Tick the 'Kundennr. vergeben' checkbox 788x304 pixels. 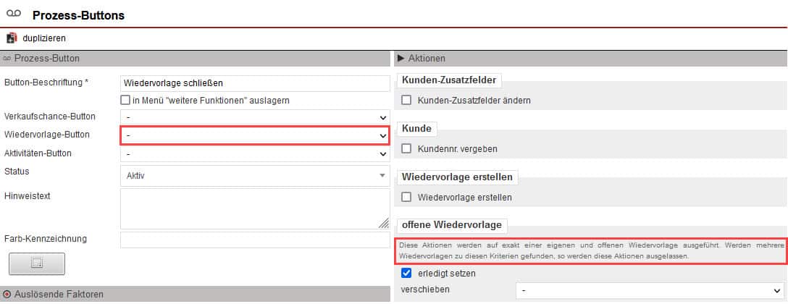pos(407,148)
